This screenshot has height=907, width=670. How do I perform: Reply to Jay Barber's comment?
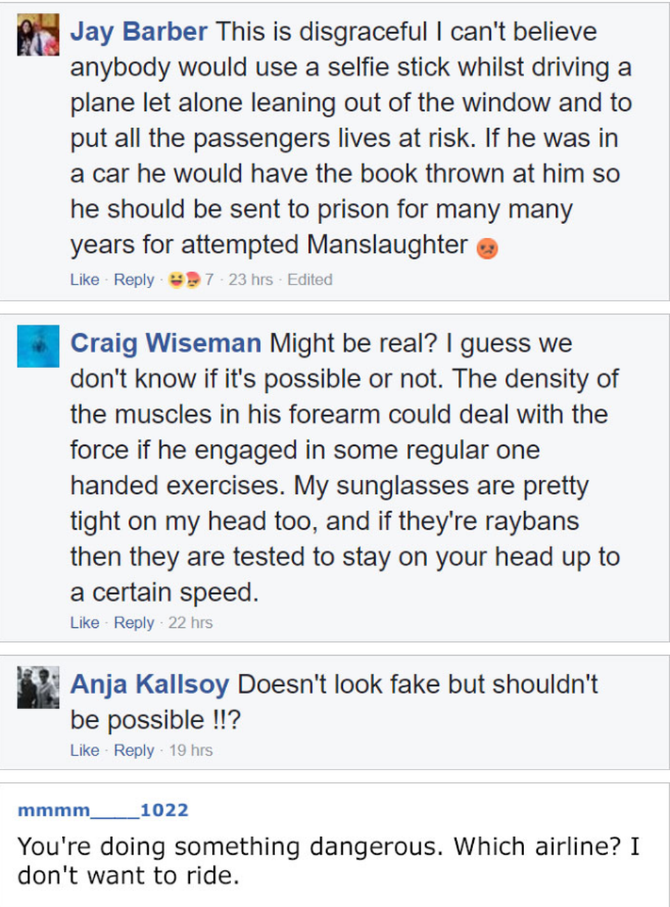133,280
